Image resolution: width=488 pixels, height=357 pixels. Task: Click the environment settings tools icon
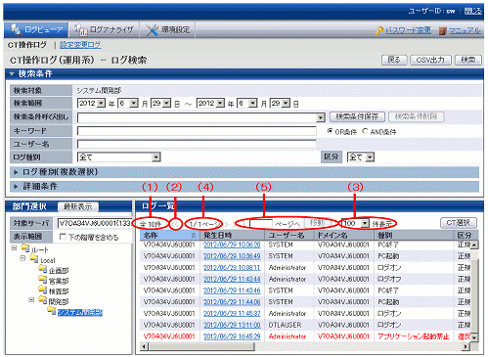coord(152,30)
